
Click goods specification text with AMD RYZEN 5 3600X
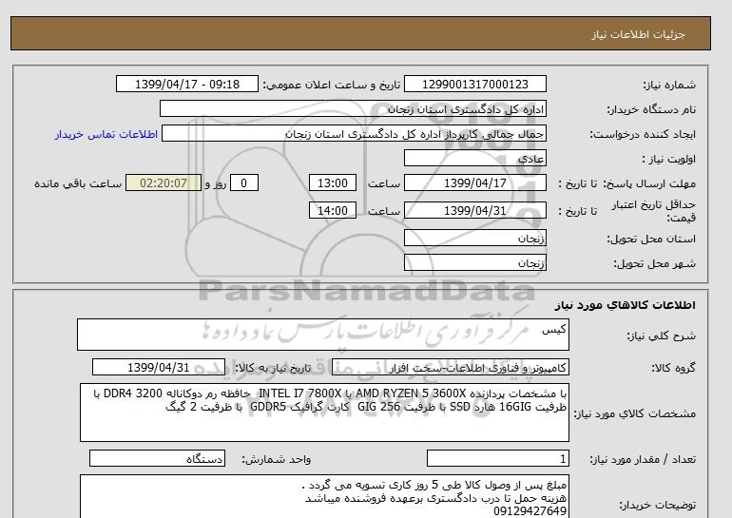324,412
